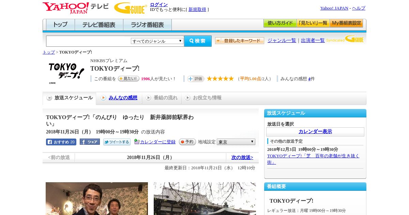Click arrow icon on 放送スケジュール tab
Image resolution: width=409 pixels, height=215 pixels.
pyautogui.click(x=49, y=98)
